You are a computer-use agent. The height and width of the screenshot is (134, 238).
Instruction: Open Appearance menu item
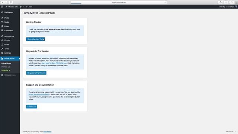[x=9, y=36]
